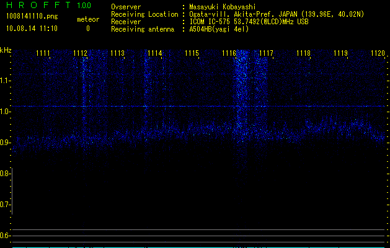Image resolution: width=390 pixels, height=248 pixels.
Task: Select the 1.1 frequency axis label
Action: point(4,81)
